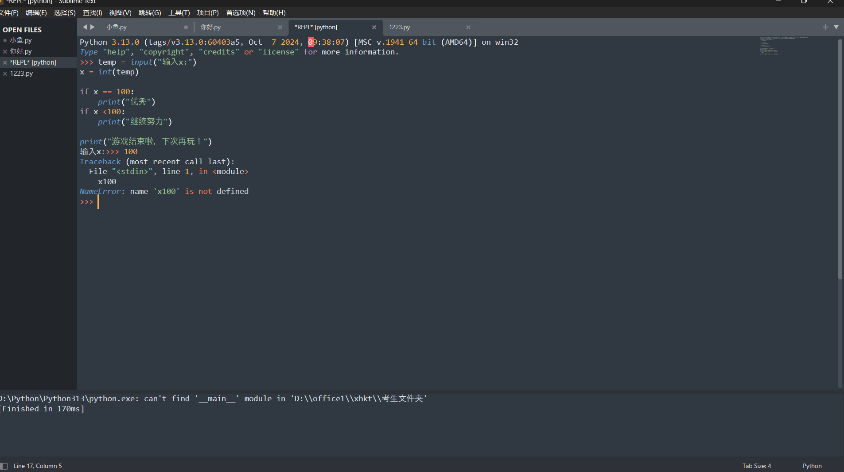
Task: Click the NameError message line
Action: (x=164, y=192)
